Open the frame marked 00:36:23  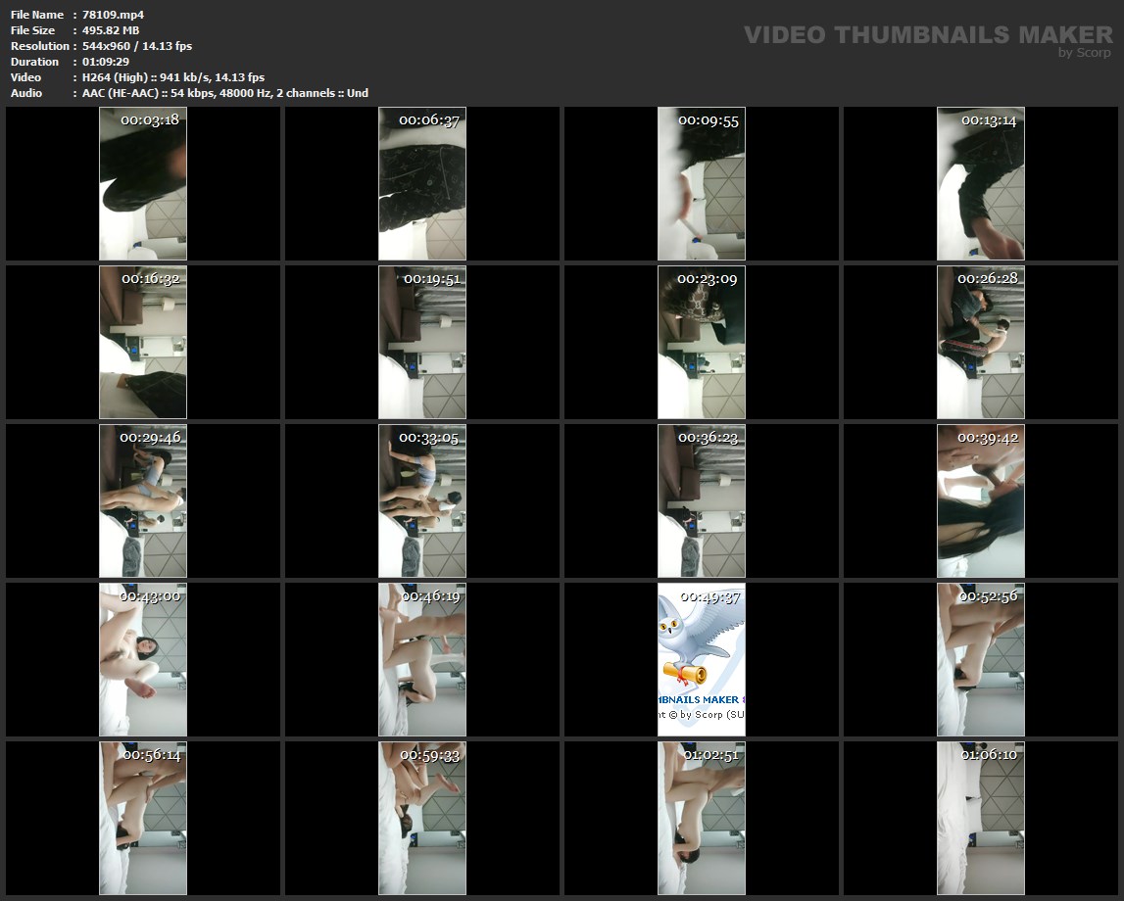coord(702,501)
